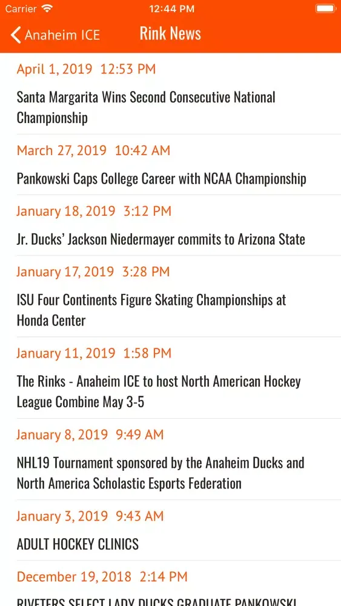Open Pankowski NCAA Championship news item
Screen dimensions: 341x606
click(170, 165)
